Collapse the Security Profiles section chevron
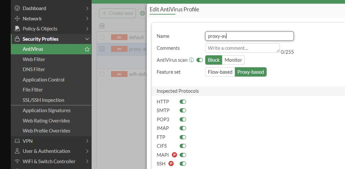 click(x=87, y=39)
